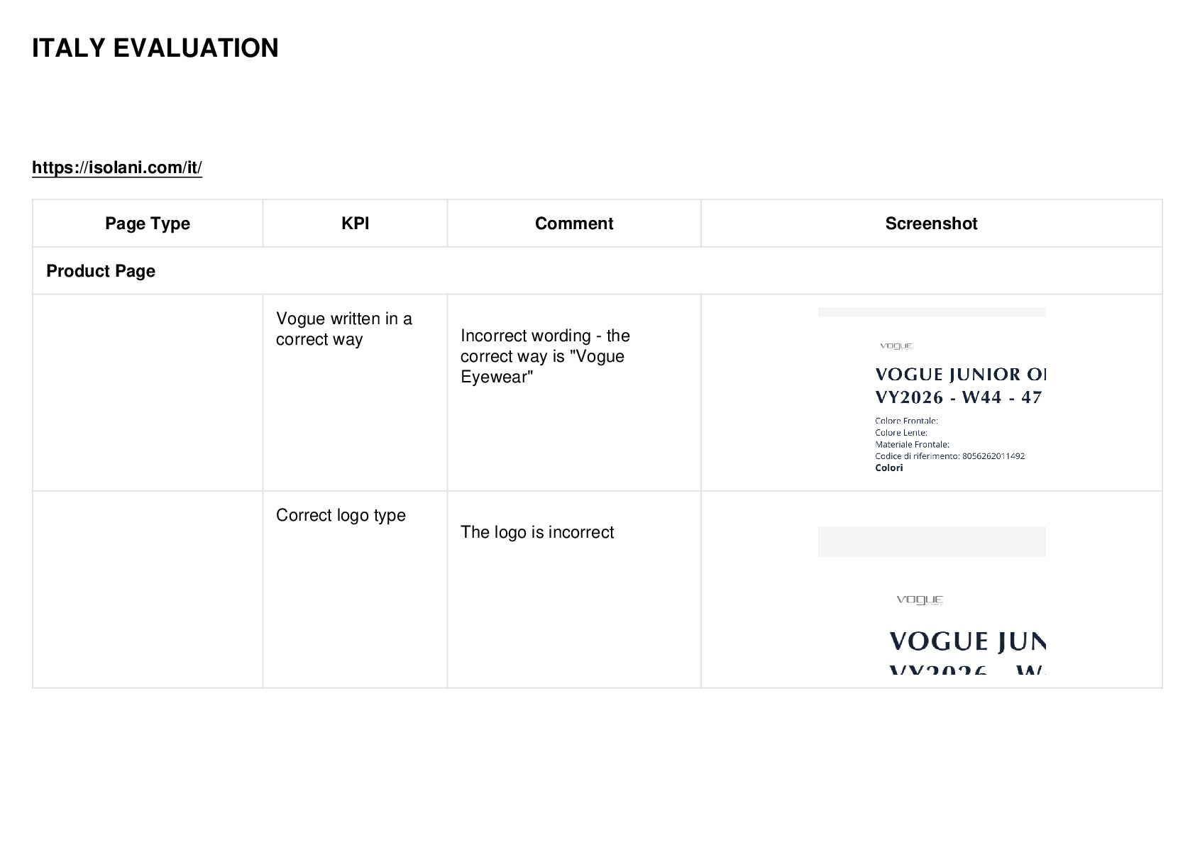Click the 'Incorrect wording' comment text
This screenshot has height=845, width=1195.
[545, 356]
